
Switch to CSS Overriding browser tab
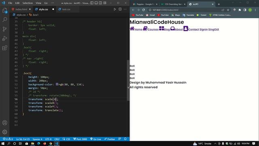click(173, 4)
